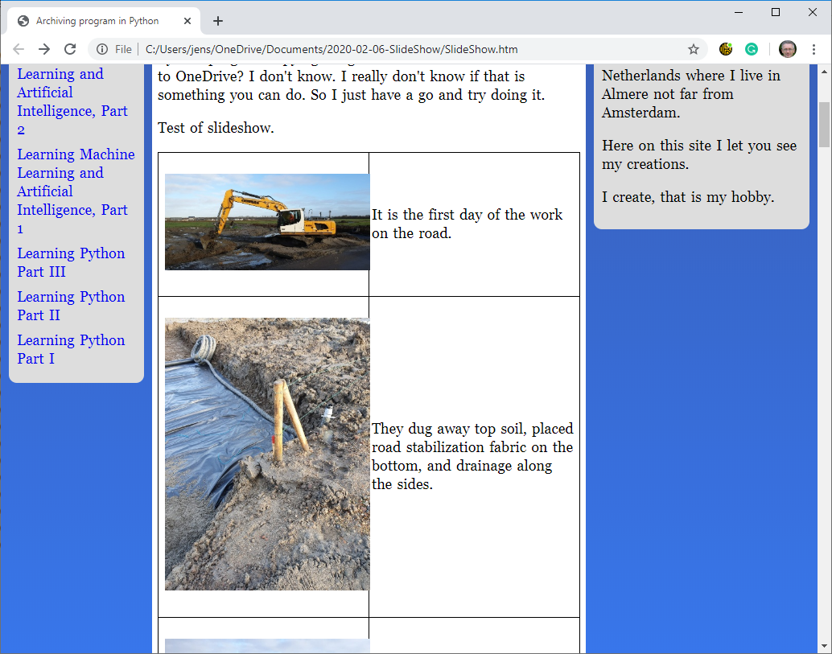This screenshot has height=654, width=832.
Task: Open the user profile avatar
Action: coord(788,49)
